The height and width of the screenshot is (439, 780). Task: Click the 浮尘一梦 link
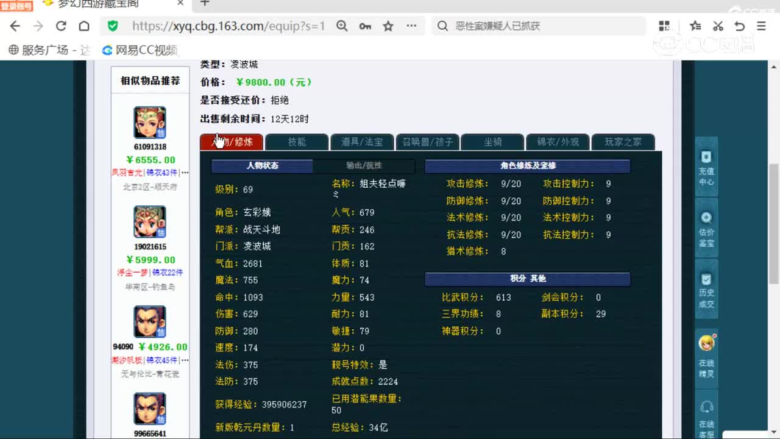coord(133,273)
